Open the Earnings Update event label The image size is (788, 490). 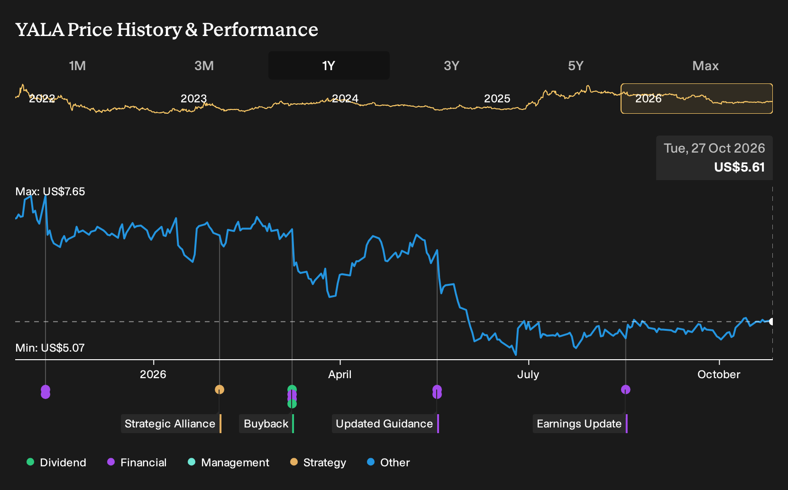[580, 424]
